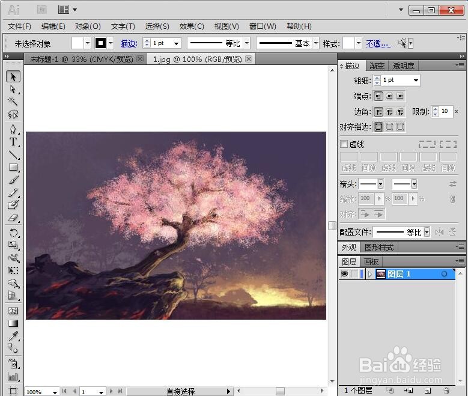468x396 pixels.
Task: Delete selection with layers panel trash icon
Action: (x=446, y=391)
